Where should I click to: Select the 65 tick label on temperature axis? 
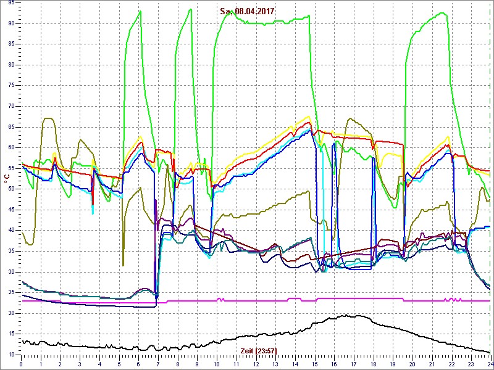point(10,127)
